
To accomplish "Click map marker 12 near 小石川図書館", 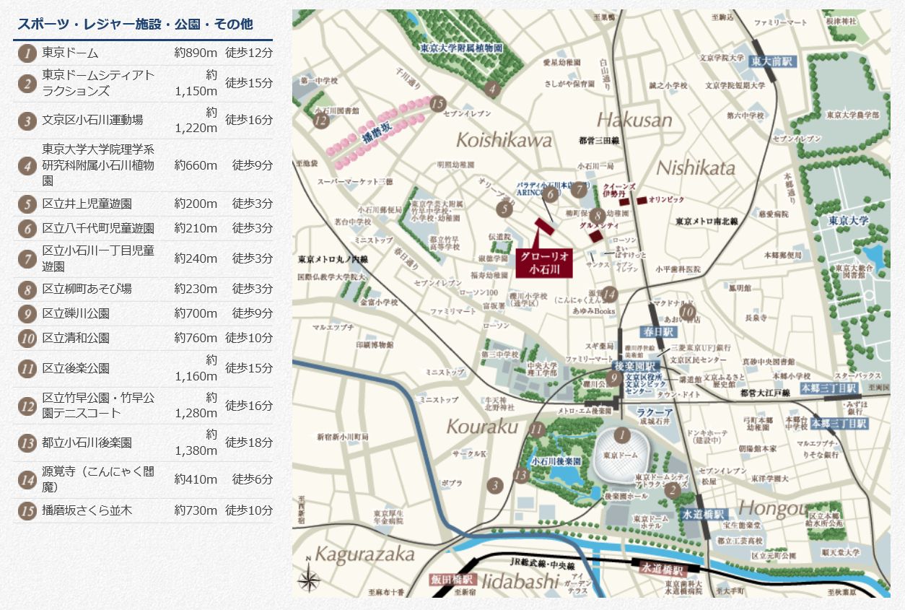I will (x=322, y=121).
